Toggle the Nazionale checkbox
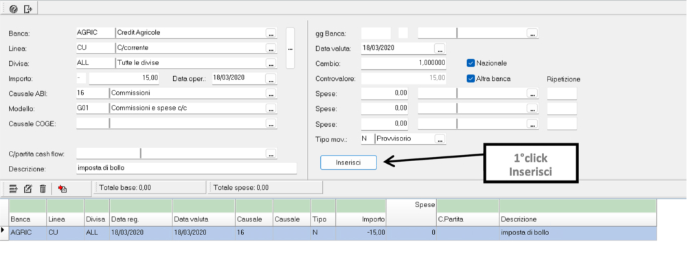Screen dimensions: 687x266 (471, 63)
